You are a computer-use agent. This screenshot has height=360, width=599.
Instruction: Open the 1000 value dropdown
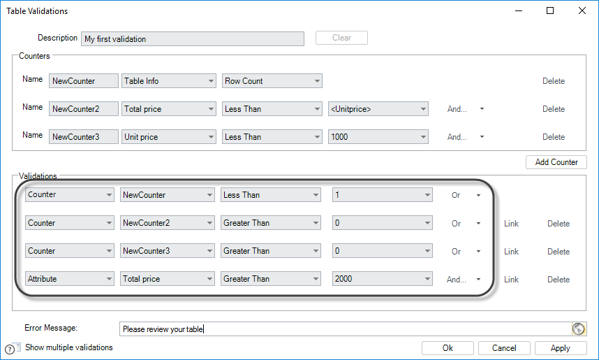pos(378,136)
